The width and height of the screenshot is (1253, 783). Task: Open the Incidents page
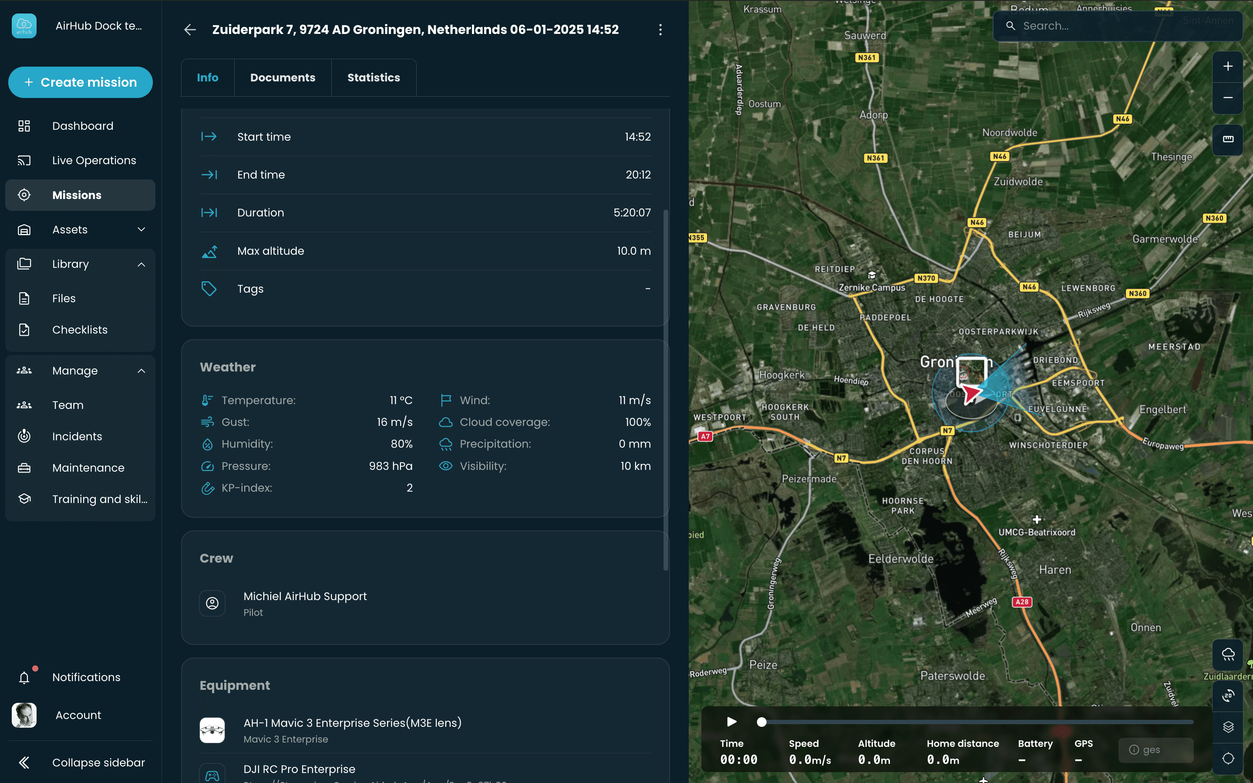80,436
